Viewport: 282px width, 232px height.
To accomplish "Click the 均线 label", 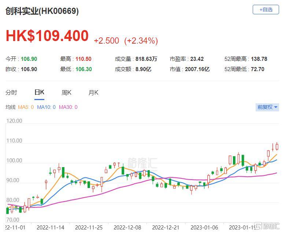I will [x=10, y=107].
